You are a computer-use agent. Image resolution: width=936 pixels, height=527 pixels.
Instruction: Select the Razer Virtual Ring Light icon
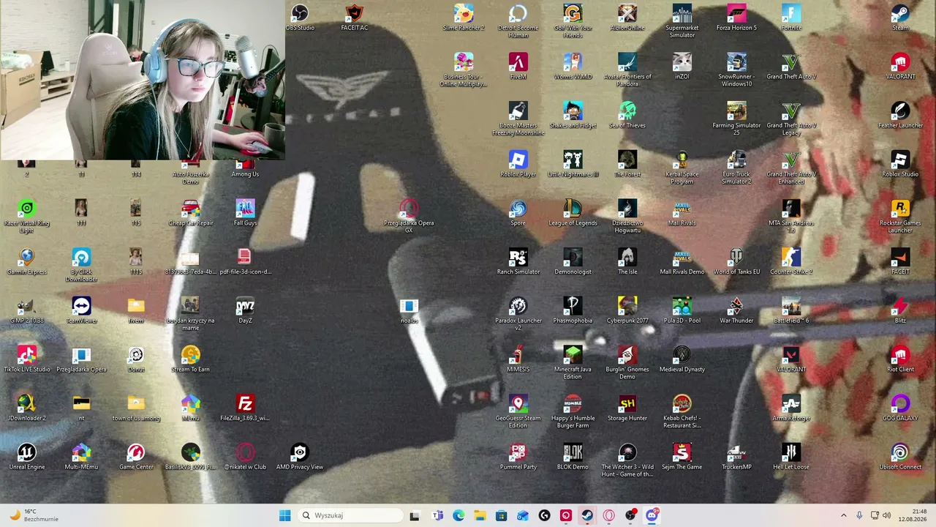(26, 217)
